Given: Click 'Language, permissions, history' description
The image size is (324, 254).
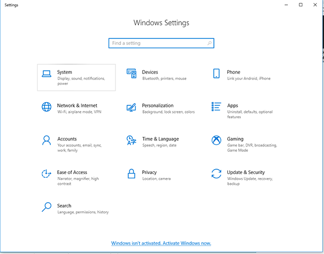Looking at the screenshot, I should coord(83,212).
